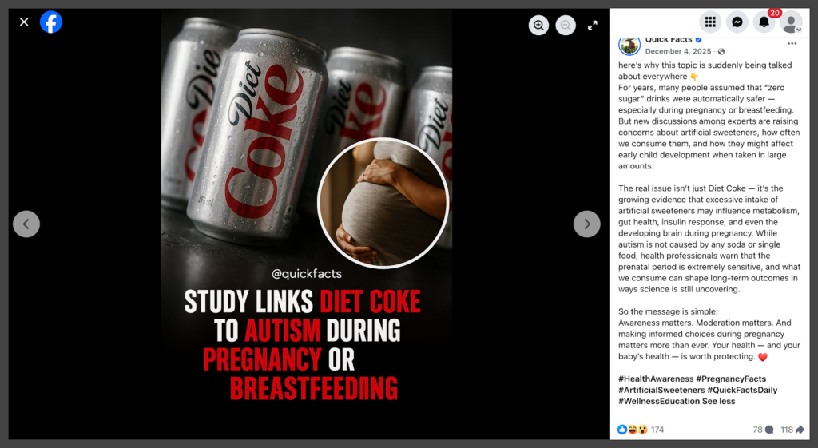Image resolution: width=818 pixels, height=448 pixels.
Task: Open the Quick Facts profile picture
Action: (629, 45)
